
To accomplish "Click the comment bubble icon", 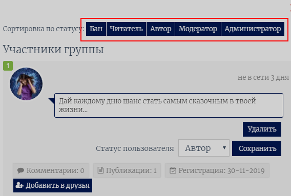I will pos(20,170).
